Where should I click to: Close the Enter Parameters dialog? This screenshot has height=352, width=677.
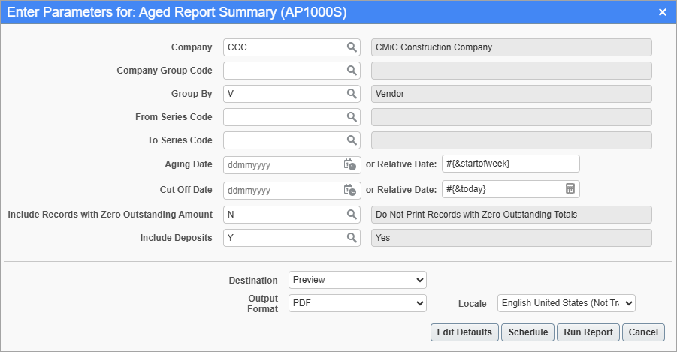[x=663, y=12]
